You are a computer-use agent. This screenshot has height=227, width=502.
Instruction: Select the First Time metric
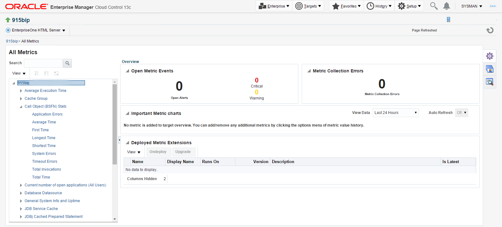[40, 130]
